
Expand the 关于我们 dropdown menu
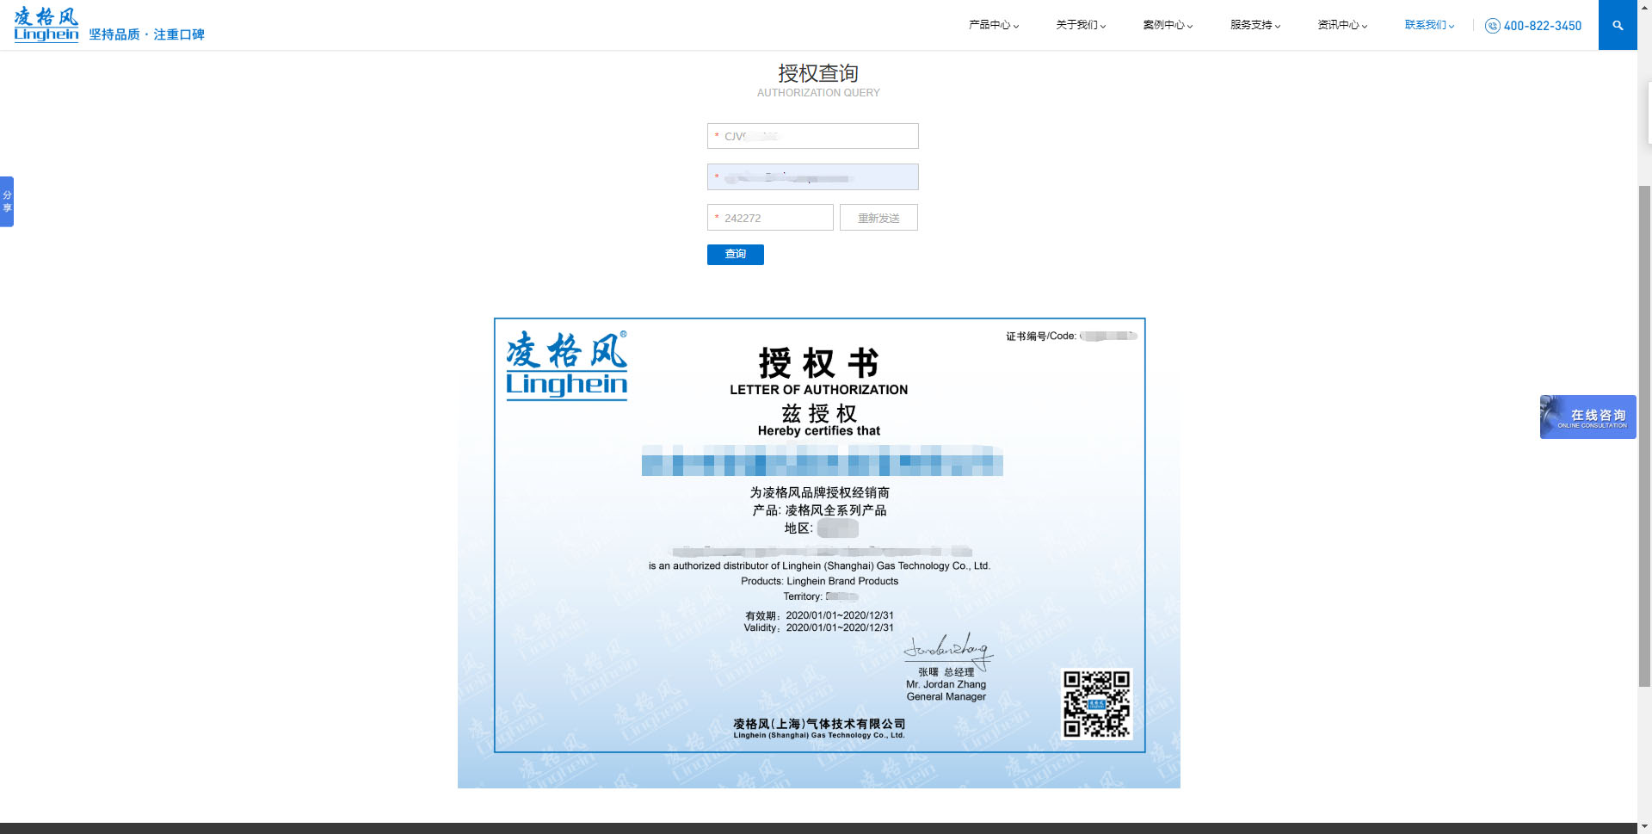tap(1081, 25)
